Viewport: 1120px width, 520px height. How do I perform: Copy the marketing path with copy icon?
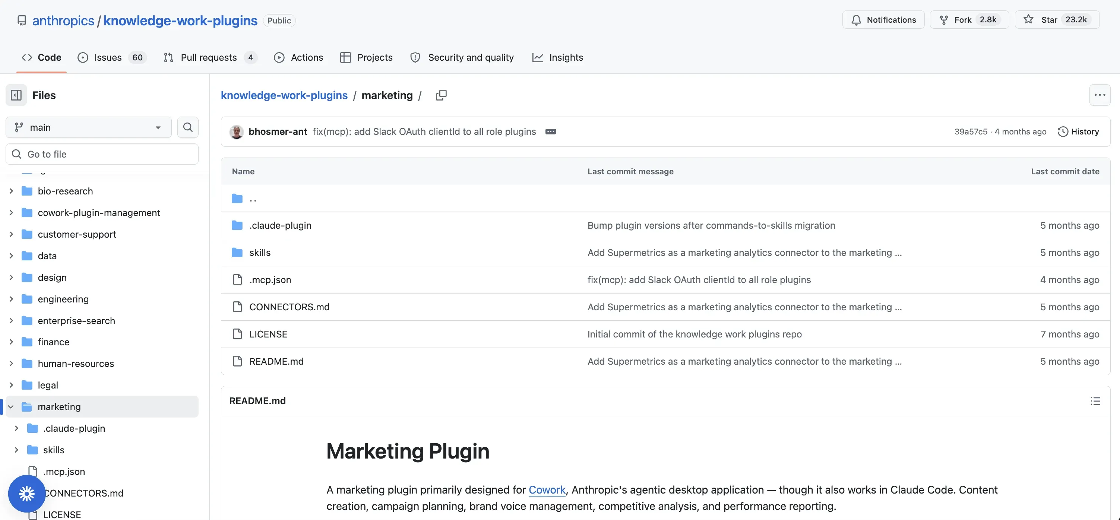point(441,95)
